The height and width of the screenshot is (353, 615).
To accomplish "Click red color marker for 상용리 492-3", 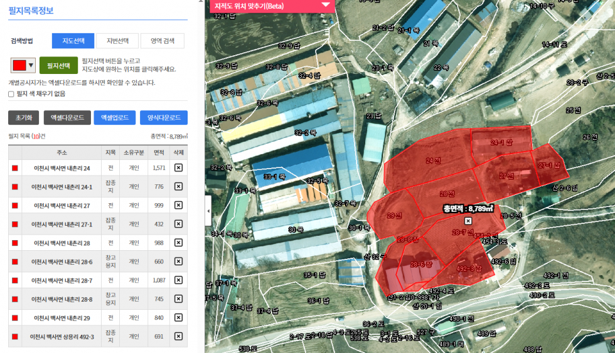I will pyautogui.click(x=15, y=337).
